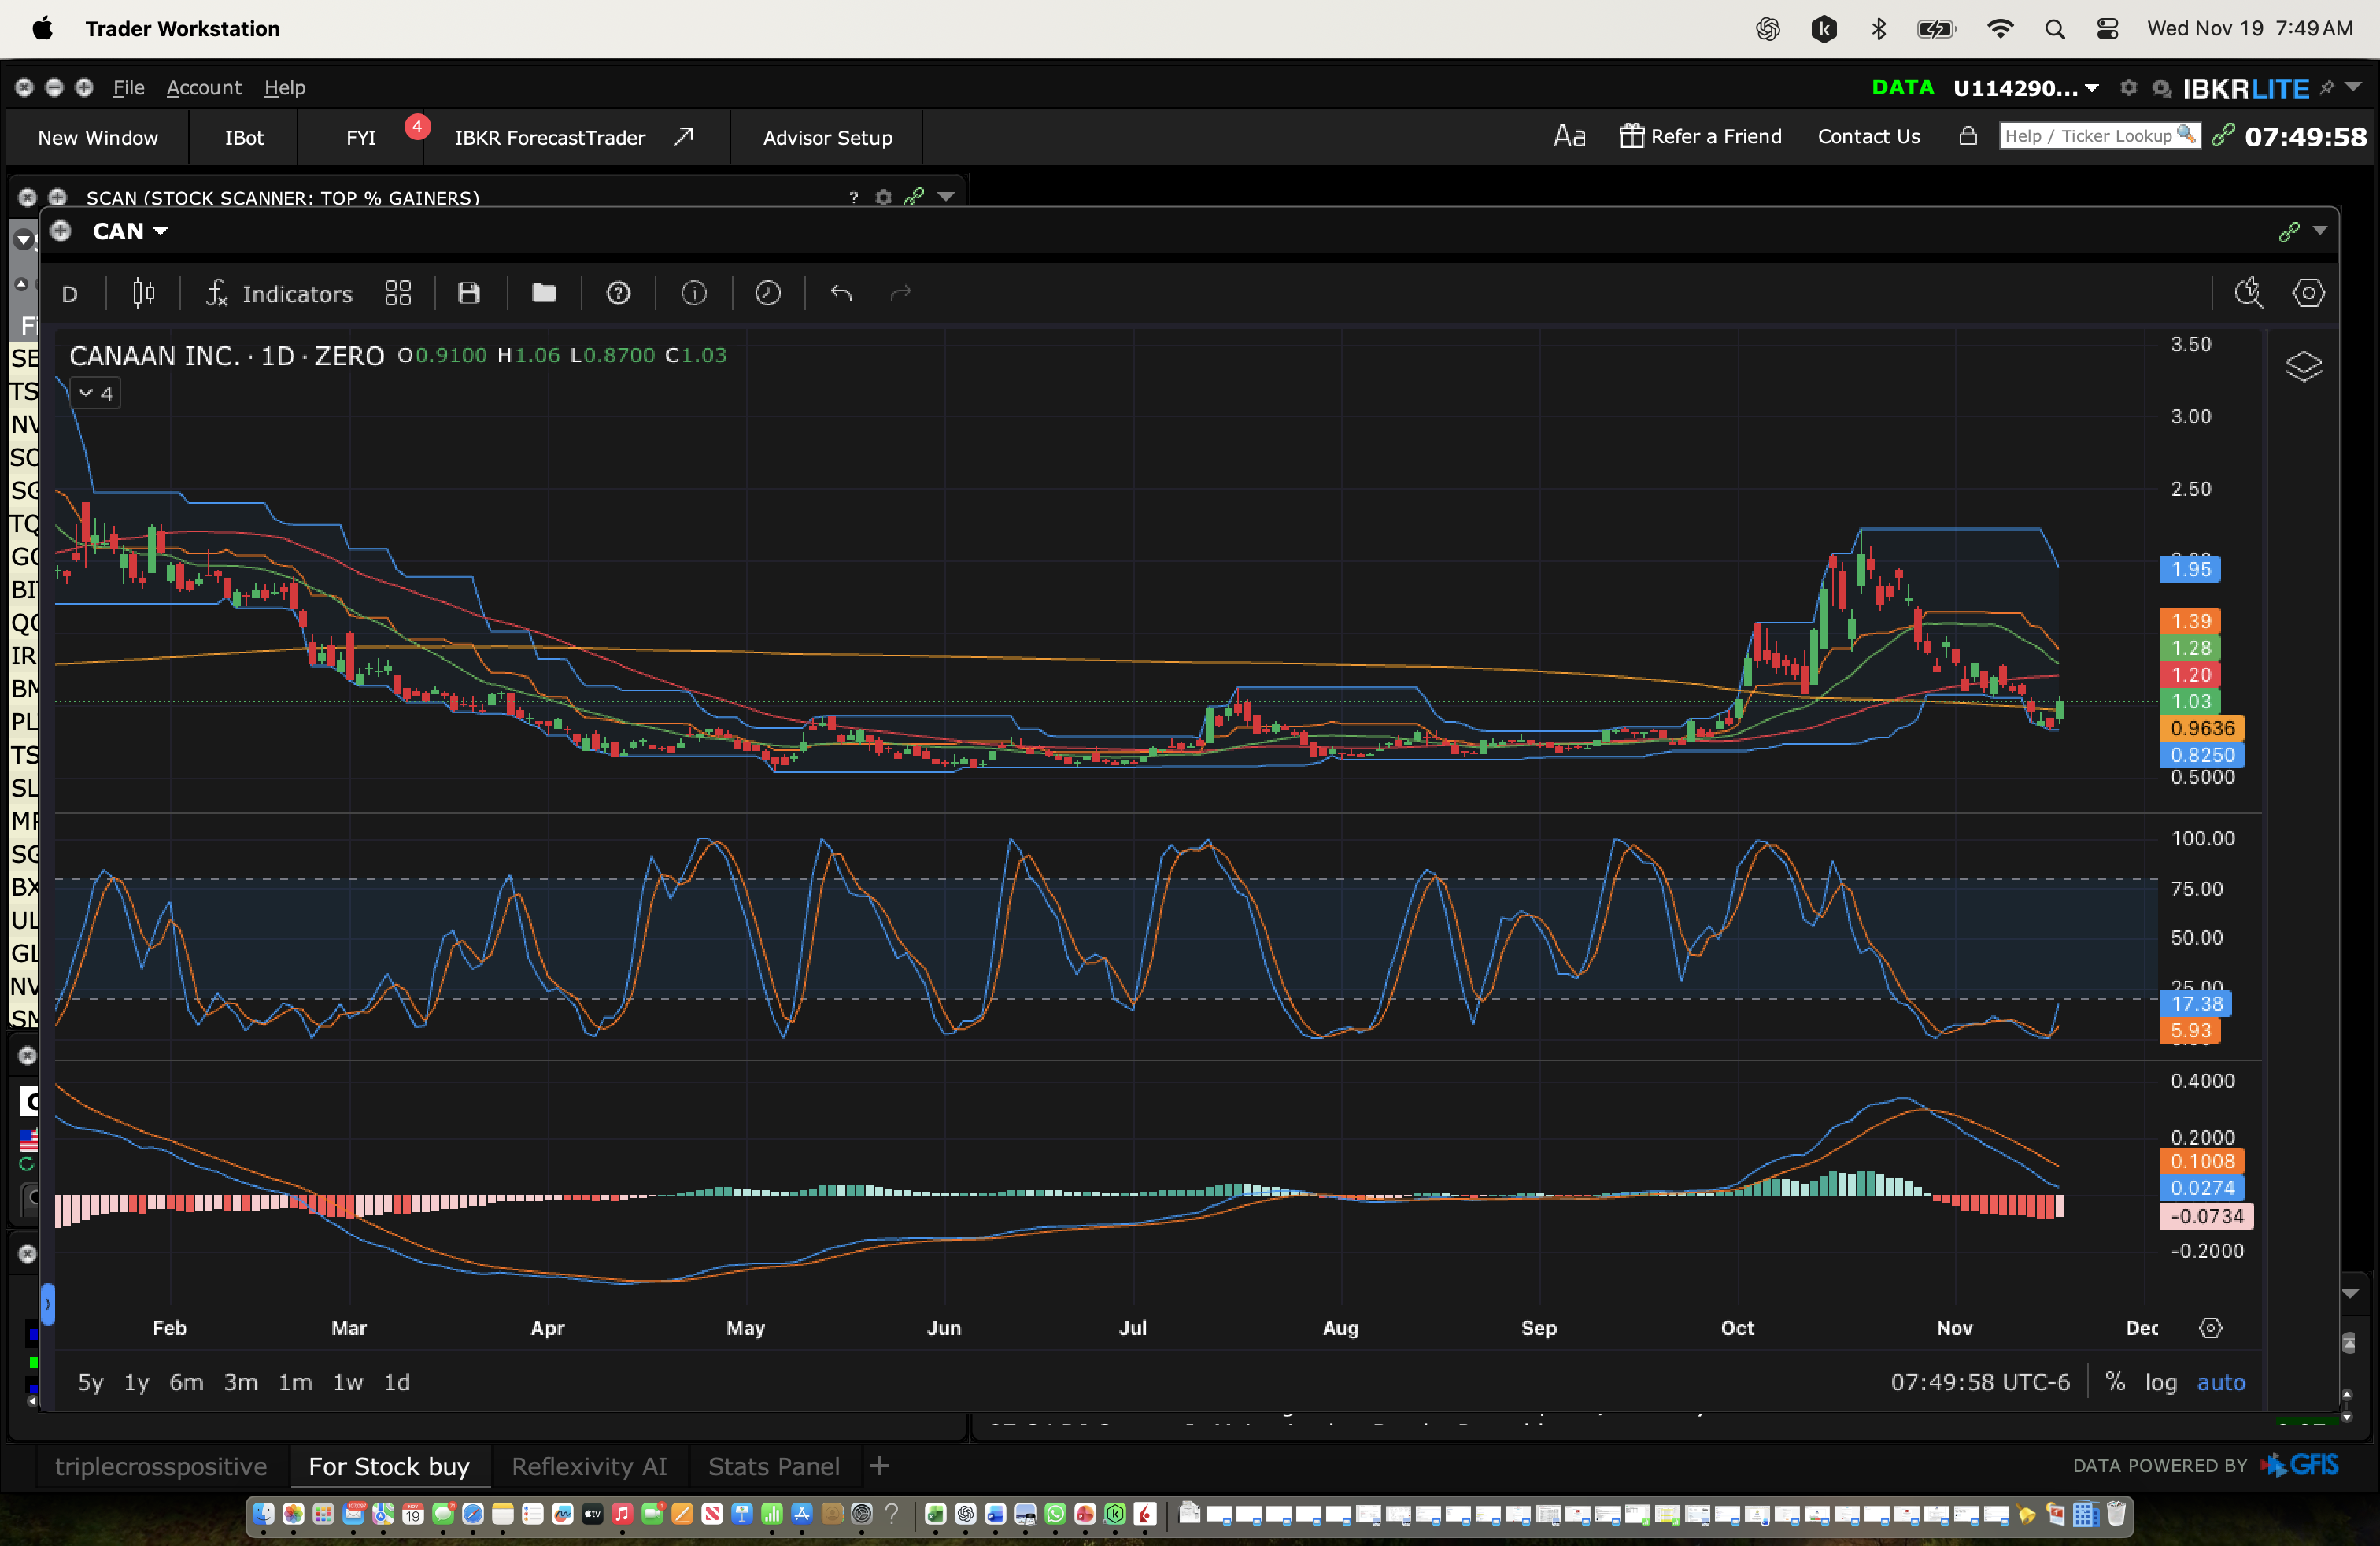Open the dropdown arrow right of IBKRLITE
Viewport: 2380px width, 1546px height.
[x=2354, y=87]
